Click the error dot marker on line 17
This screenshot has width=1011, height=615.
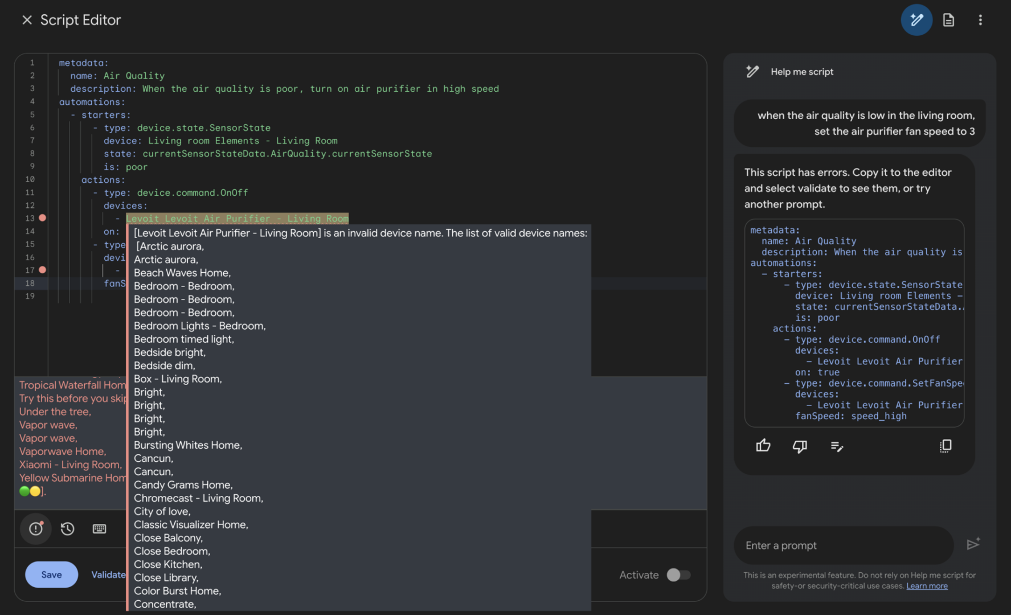tap(43, 270)
